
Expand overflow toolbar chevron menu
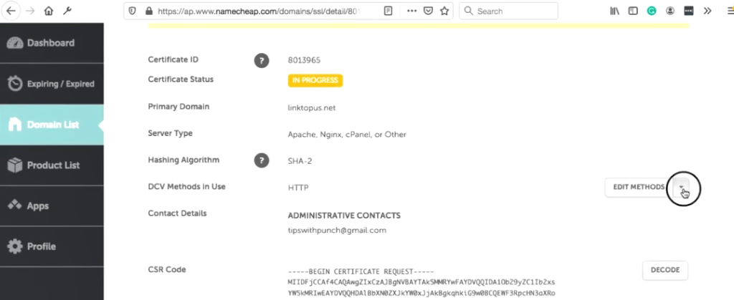[707, 11]
